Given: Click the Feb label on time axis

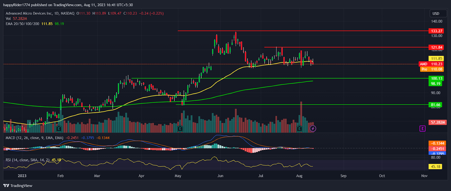Looking at the screenshot, I should (61, 176).
